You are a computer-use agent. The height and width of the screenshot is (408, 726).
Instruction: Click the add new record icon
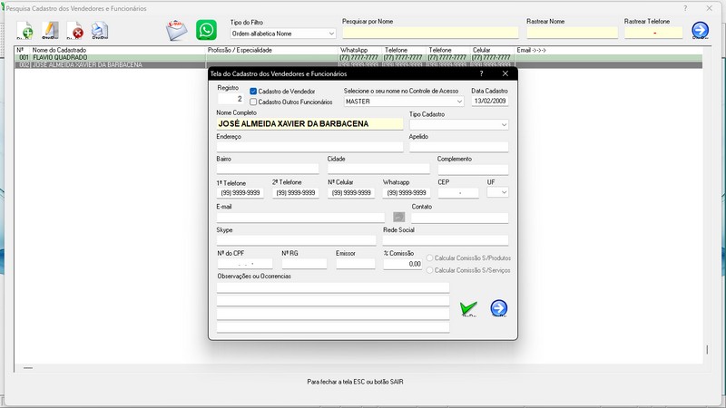pos(25,31)
